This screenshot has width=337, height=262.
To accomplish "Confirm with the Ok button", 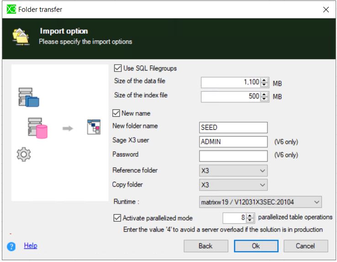I will click(256, 246).
